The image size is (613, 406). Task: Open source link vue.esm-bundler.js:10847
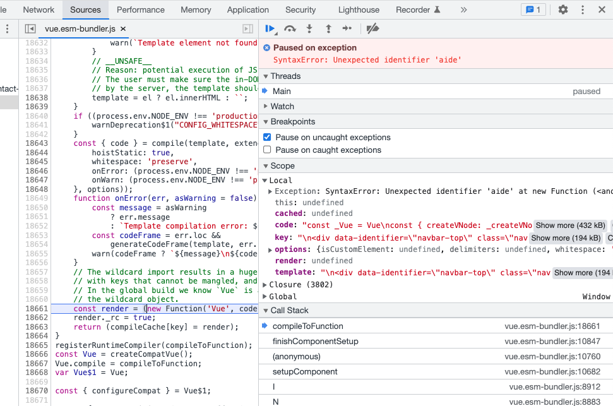click(552, 342)
